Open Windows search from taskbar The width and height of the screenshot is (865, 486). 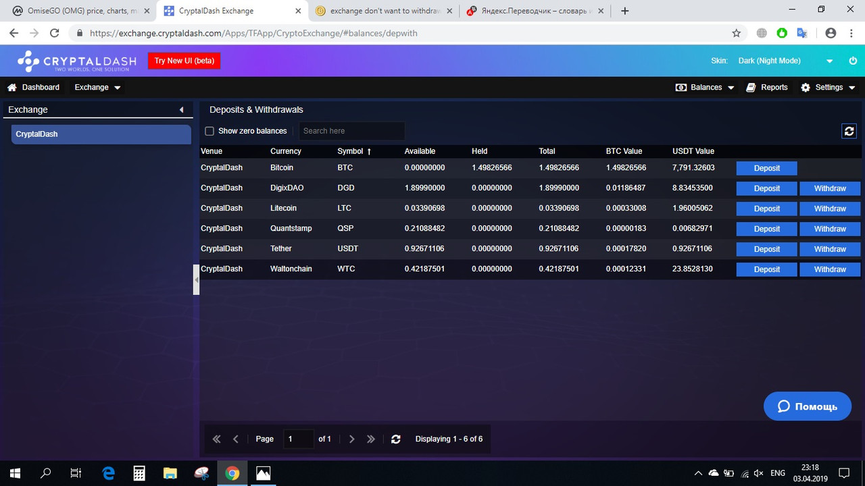pos(45,473)
